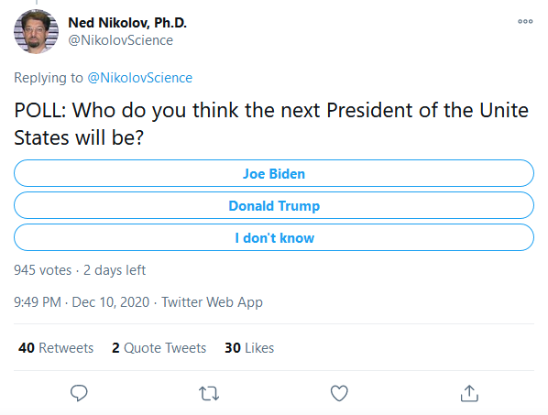Click the 945 votes count text

43,270
